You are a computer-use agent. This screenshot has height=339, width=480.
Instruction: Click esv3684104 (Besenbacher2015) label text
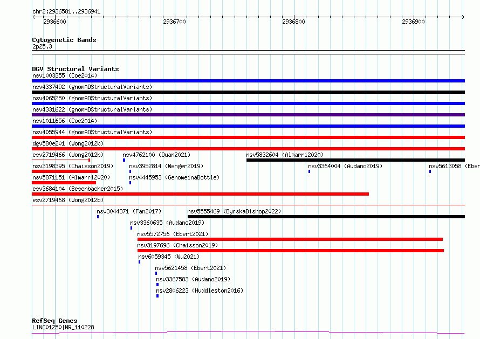point(78,189)
